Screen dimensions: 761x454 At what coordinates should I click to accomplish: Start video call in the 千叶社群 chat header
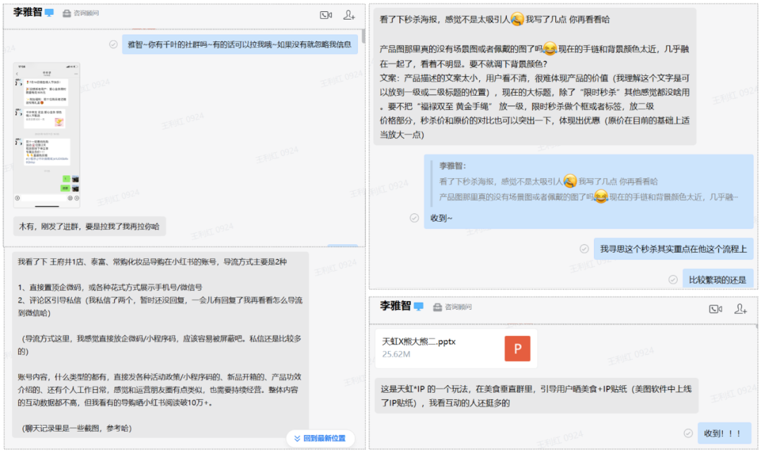(325, 15)
